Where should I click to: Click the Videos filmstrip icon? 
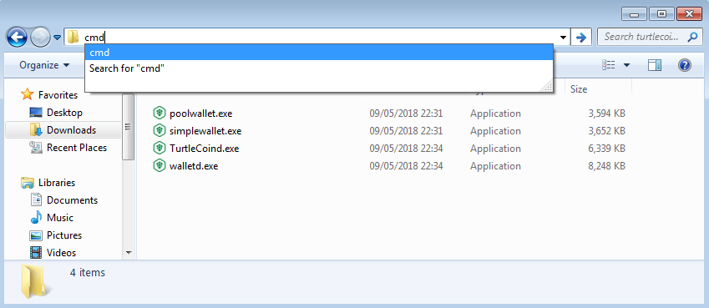point(36,253)
